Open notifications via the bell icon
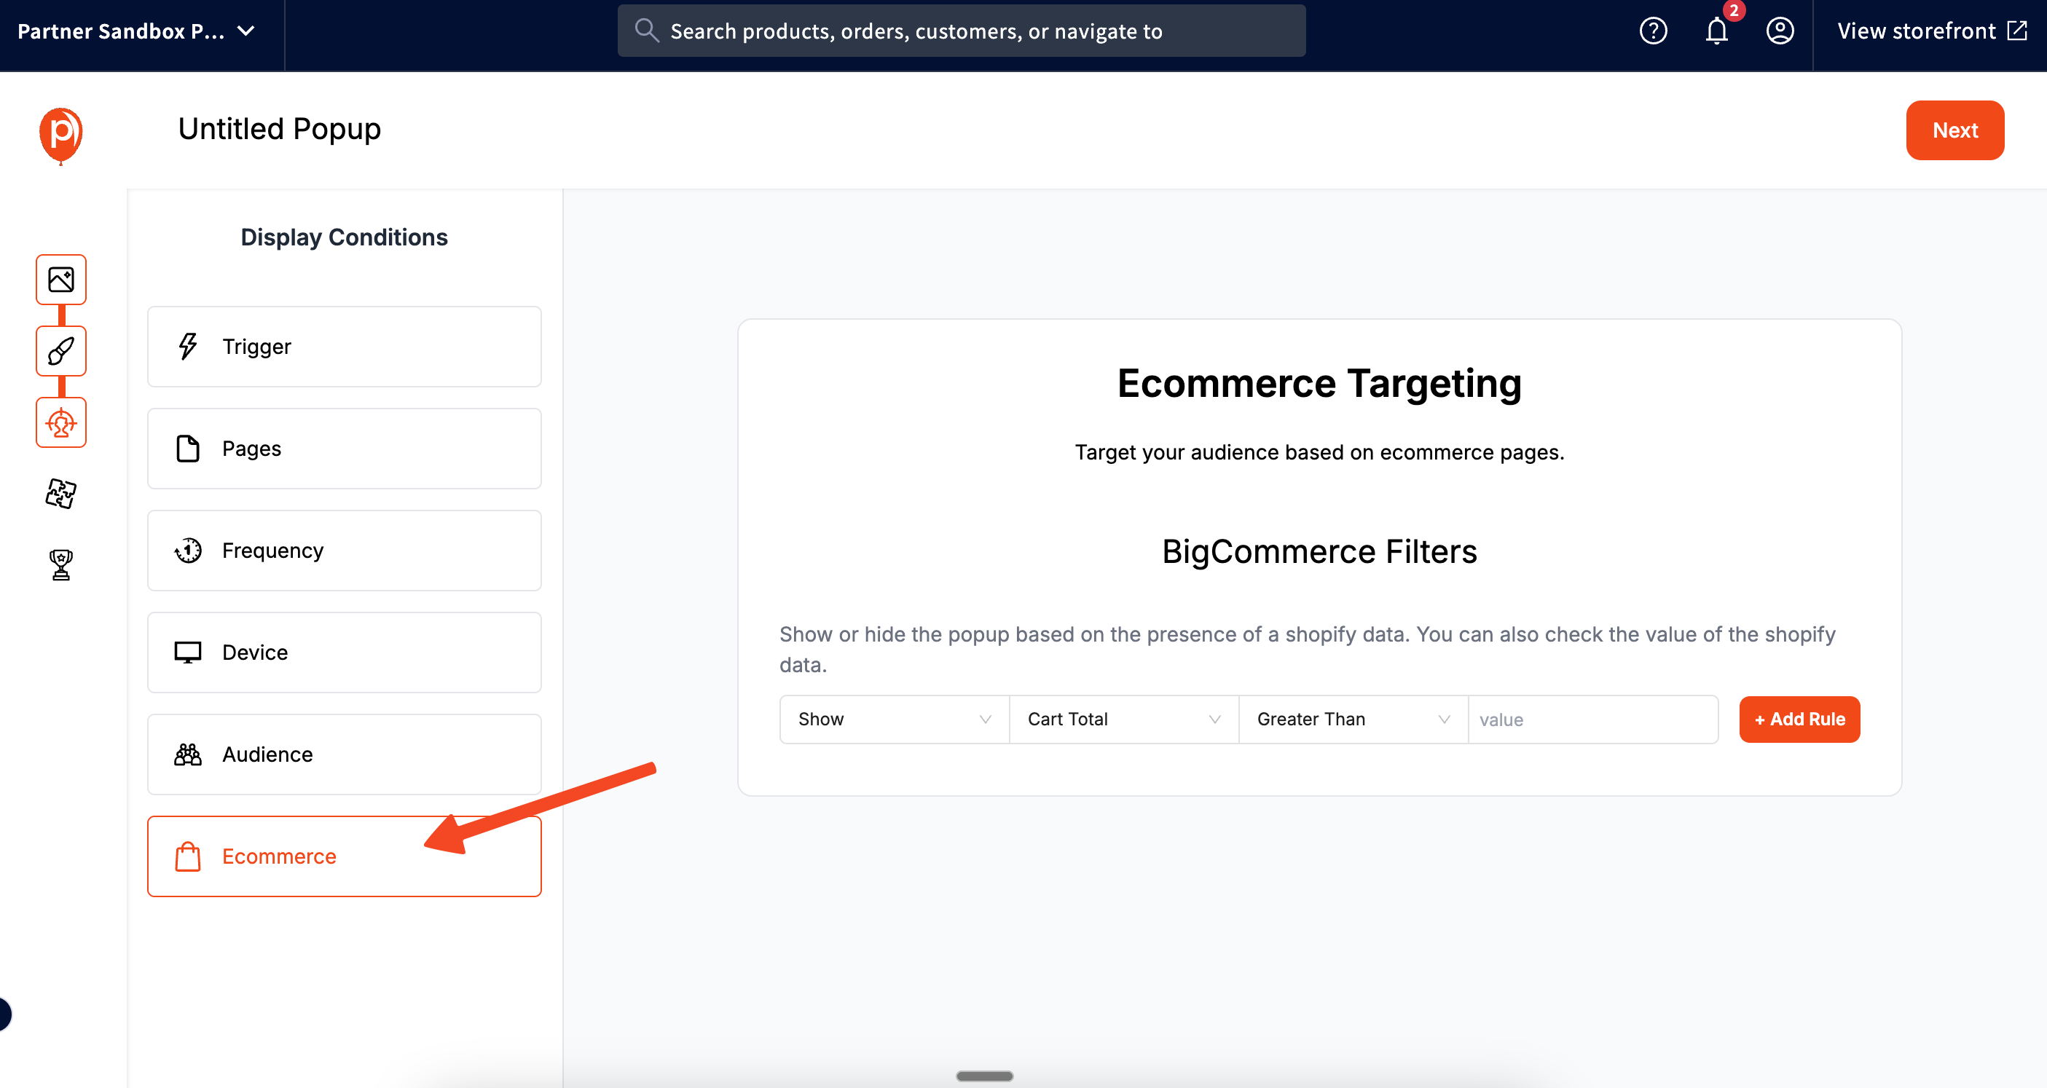The height and width of the screenshot is (1088, 2047). 1716,32
